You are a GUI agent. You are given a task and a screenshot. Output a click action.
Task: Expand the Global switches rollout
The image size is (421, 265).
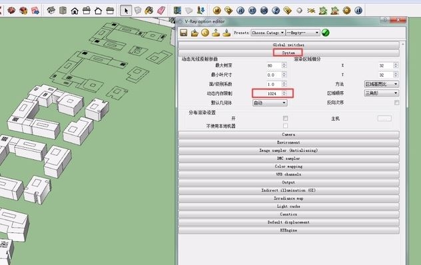pos(288,45)
